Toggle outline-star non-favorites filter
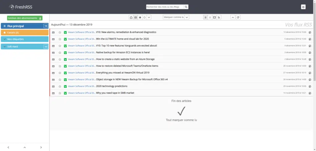Viewport: 316px width, 151px height. click(x=144, y=18)
